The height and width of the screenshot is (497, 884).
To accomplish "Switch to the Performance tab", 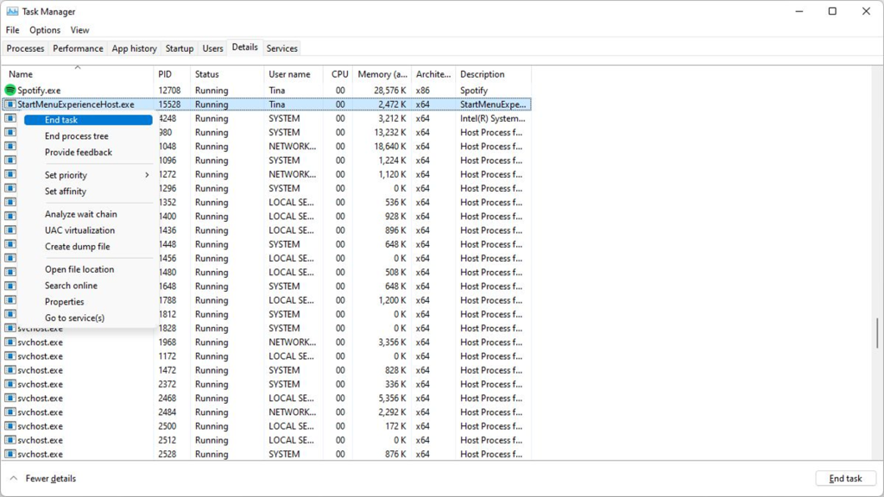I will tap(78, 48).
